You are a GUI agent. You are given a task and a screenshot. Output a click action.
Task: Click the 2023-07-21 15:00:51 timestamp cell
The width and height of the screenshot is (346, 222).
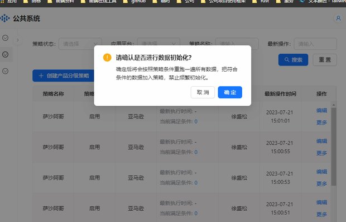[x=280, y=209]
